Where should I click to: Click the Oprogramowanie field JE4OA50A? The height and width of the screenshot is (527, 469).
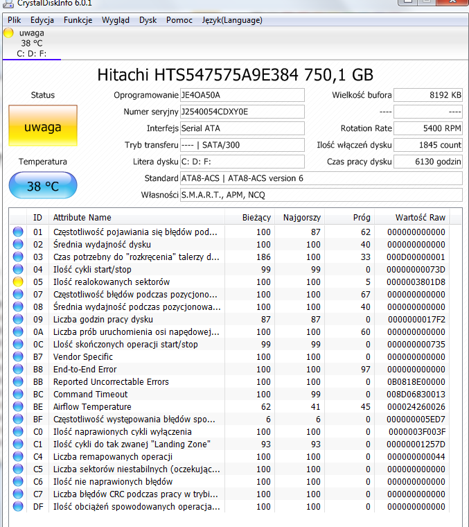tap(242, 95)
